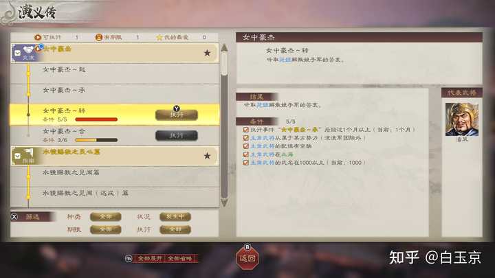Toggle the third condition checkbox in the list

coord(246,146)
